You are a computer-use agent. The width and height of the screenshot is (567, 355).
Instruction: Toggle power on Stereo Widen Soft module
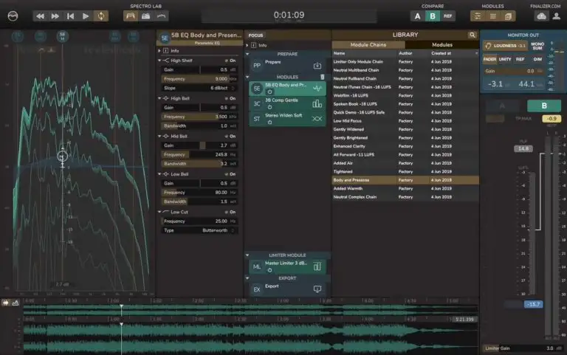pyautogui.click(x=269, y=123)
